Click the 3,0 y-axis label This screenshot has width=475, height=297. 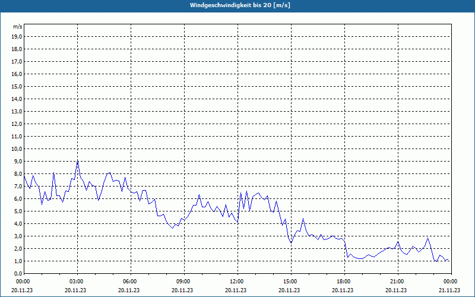(18, 236)
